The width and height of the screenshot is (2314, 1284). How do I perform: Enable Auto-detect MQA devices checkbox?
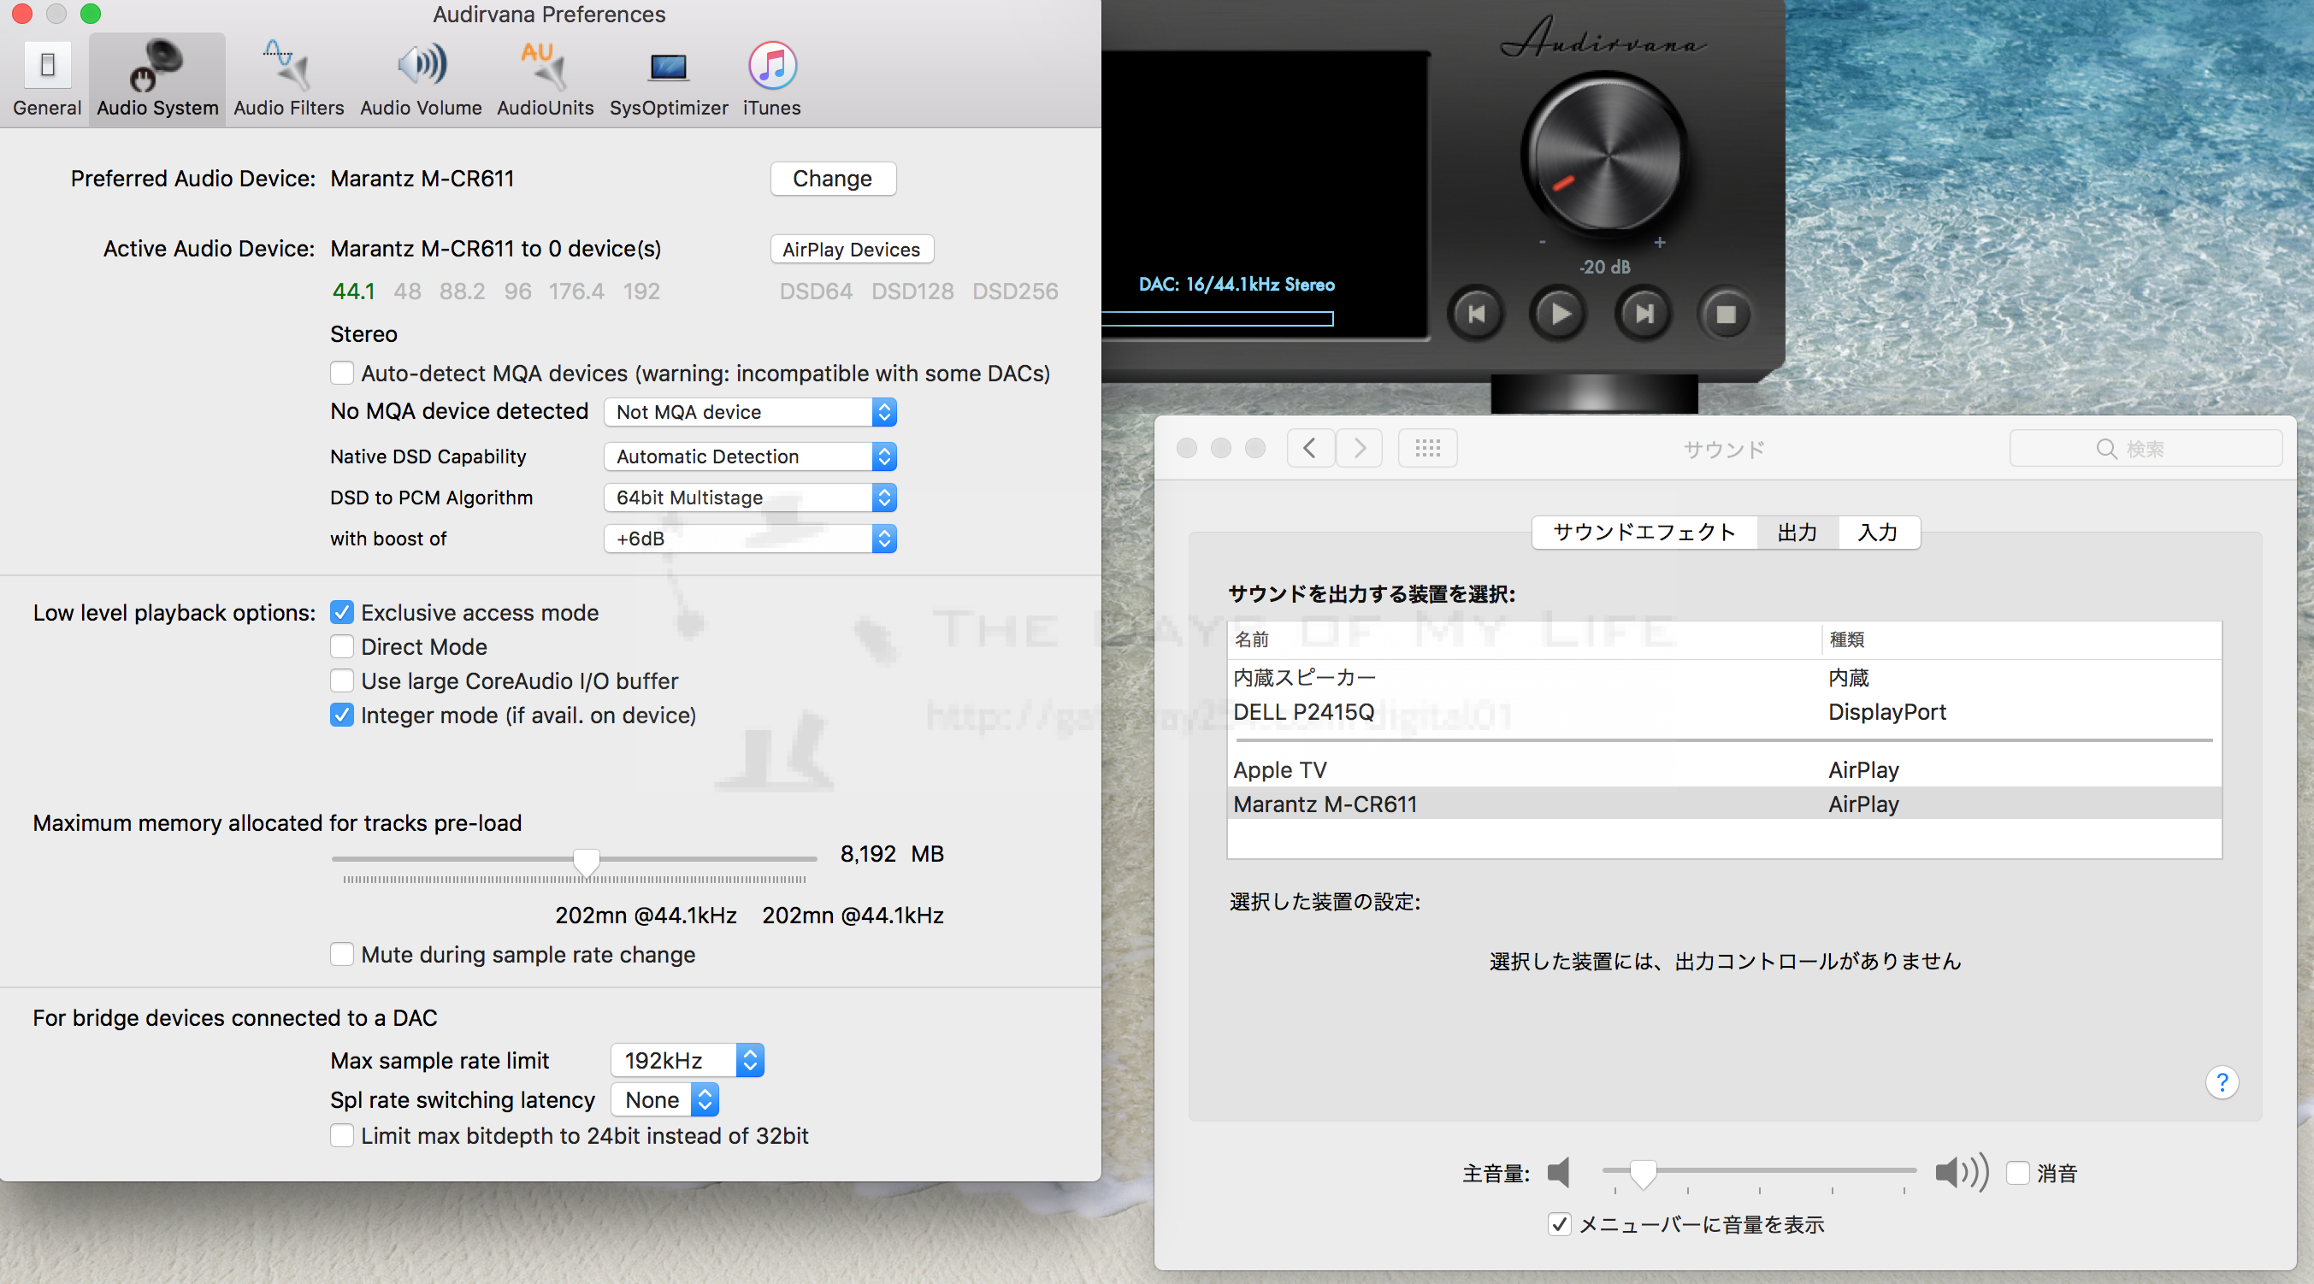(341, 373)
